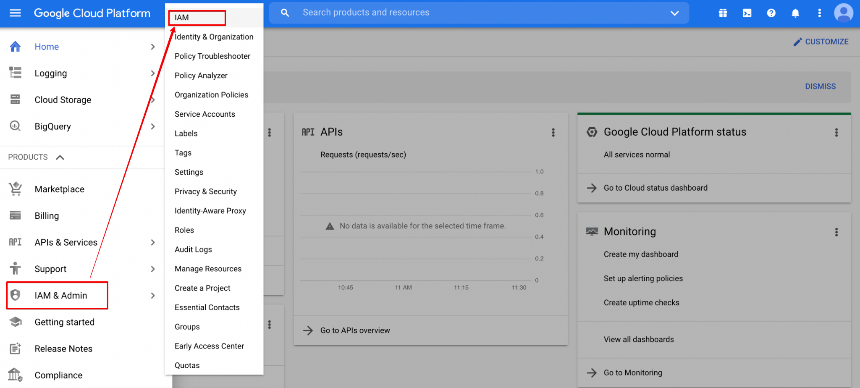Click the search magnifier icon
The height and width of the screenshot is (388, 860).
click(x=285, y=13)
